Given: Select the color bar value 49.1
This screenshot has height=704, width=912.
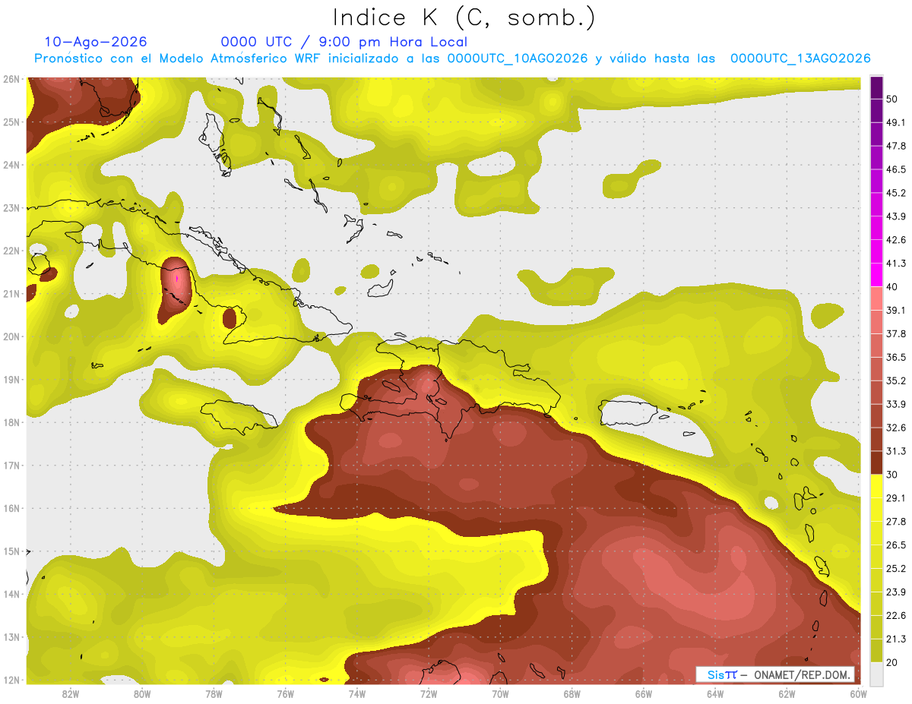Looking at the screenshot, I should point(895,122).
